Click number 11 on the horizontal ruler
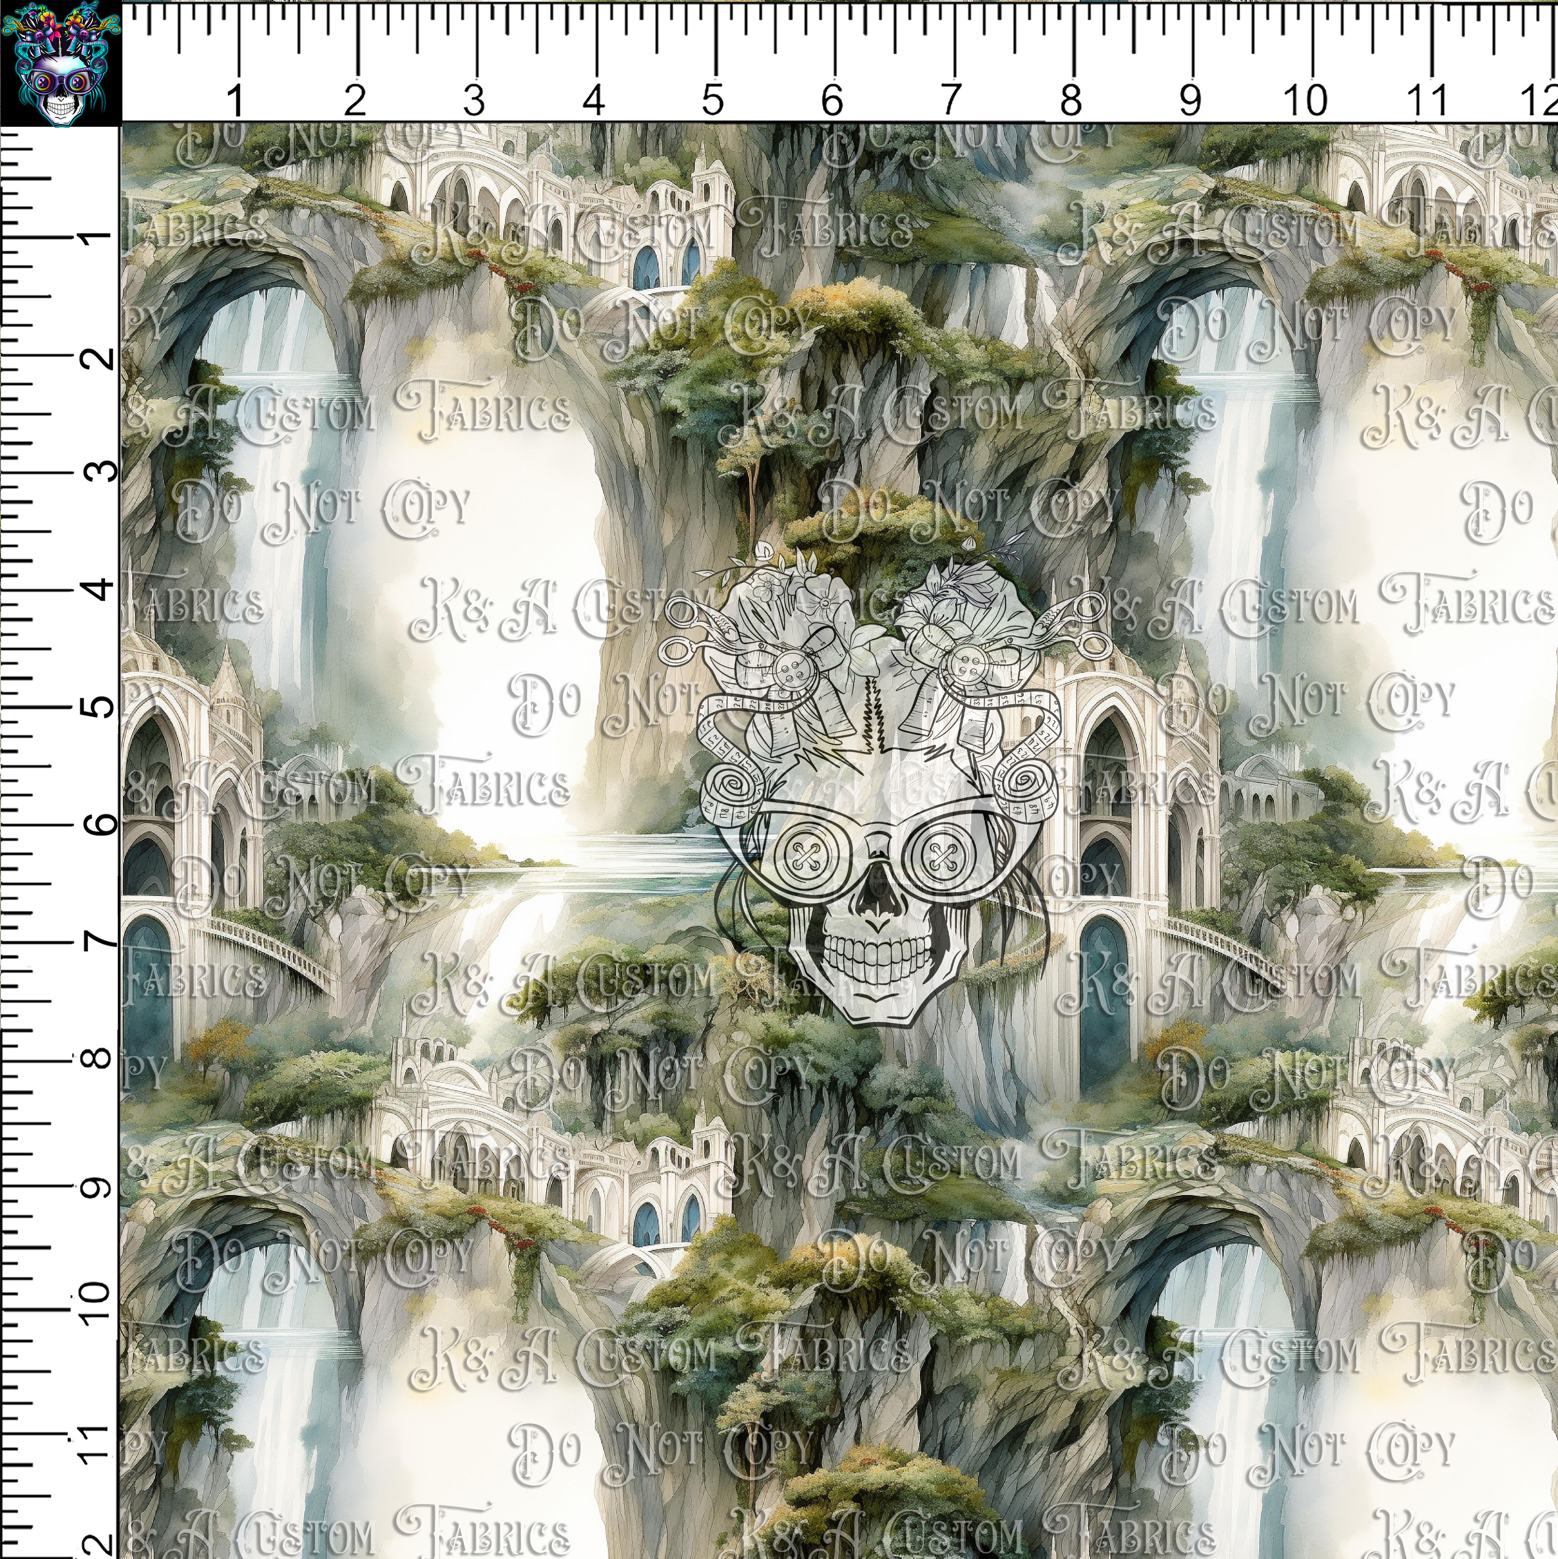Image resolution: width=1558 pixels, height=1559 pixels. 1428,101
